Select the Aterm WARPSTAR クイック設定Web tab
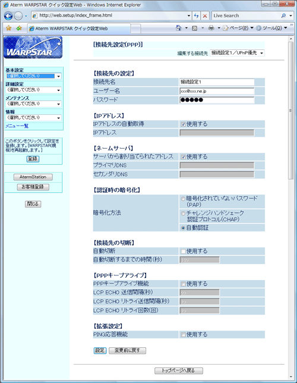The width and height of the screenshot is (297, 383). 79,29
